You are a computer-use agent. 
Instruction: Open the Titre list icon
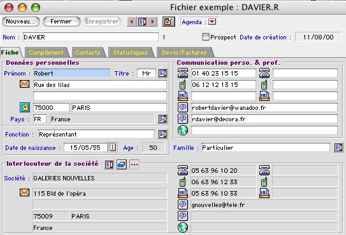(x=162, y=73)
